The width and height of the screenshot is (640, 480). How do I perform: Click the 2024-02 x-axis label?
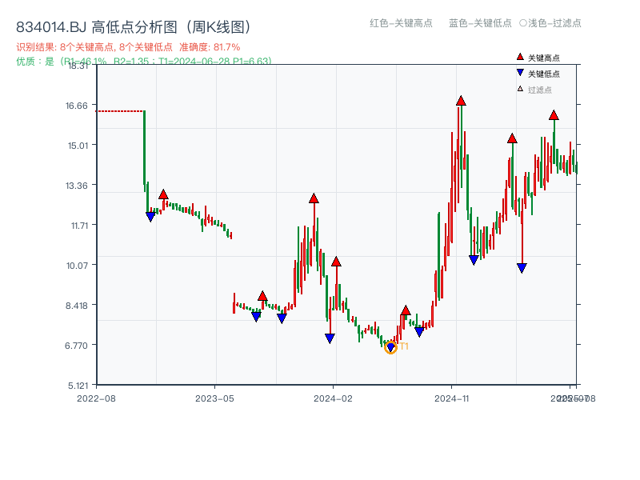[x=331, y=397]
